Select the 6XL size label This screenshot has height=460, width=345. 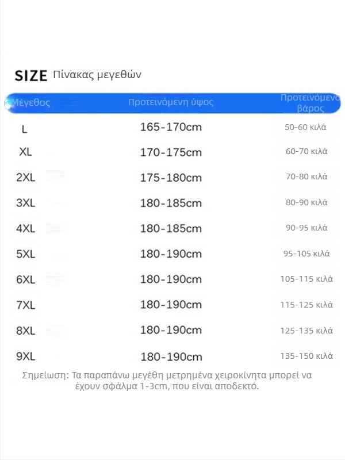tap(26, 279)
